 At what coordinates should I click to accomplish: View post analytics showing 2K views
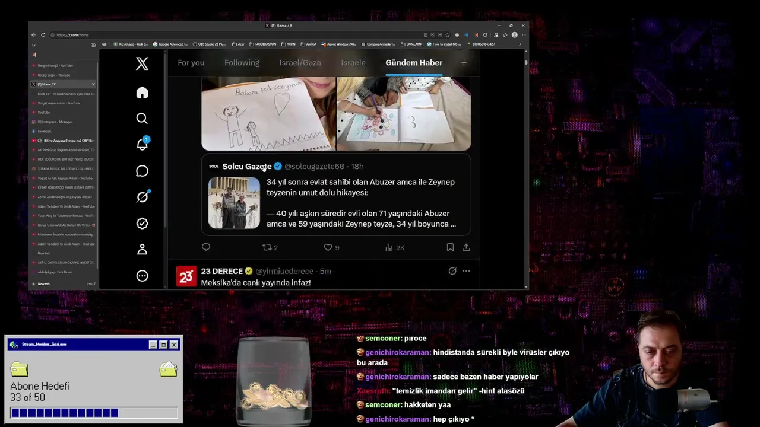395,247
